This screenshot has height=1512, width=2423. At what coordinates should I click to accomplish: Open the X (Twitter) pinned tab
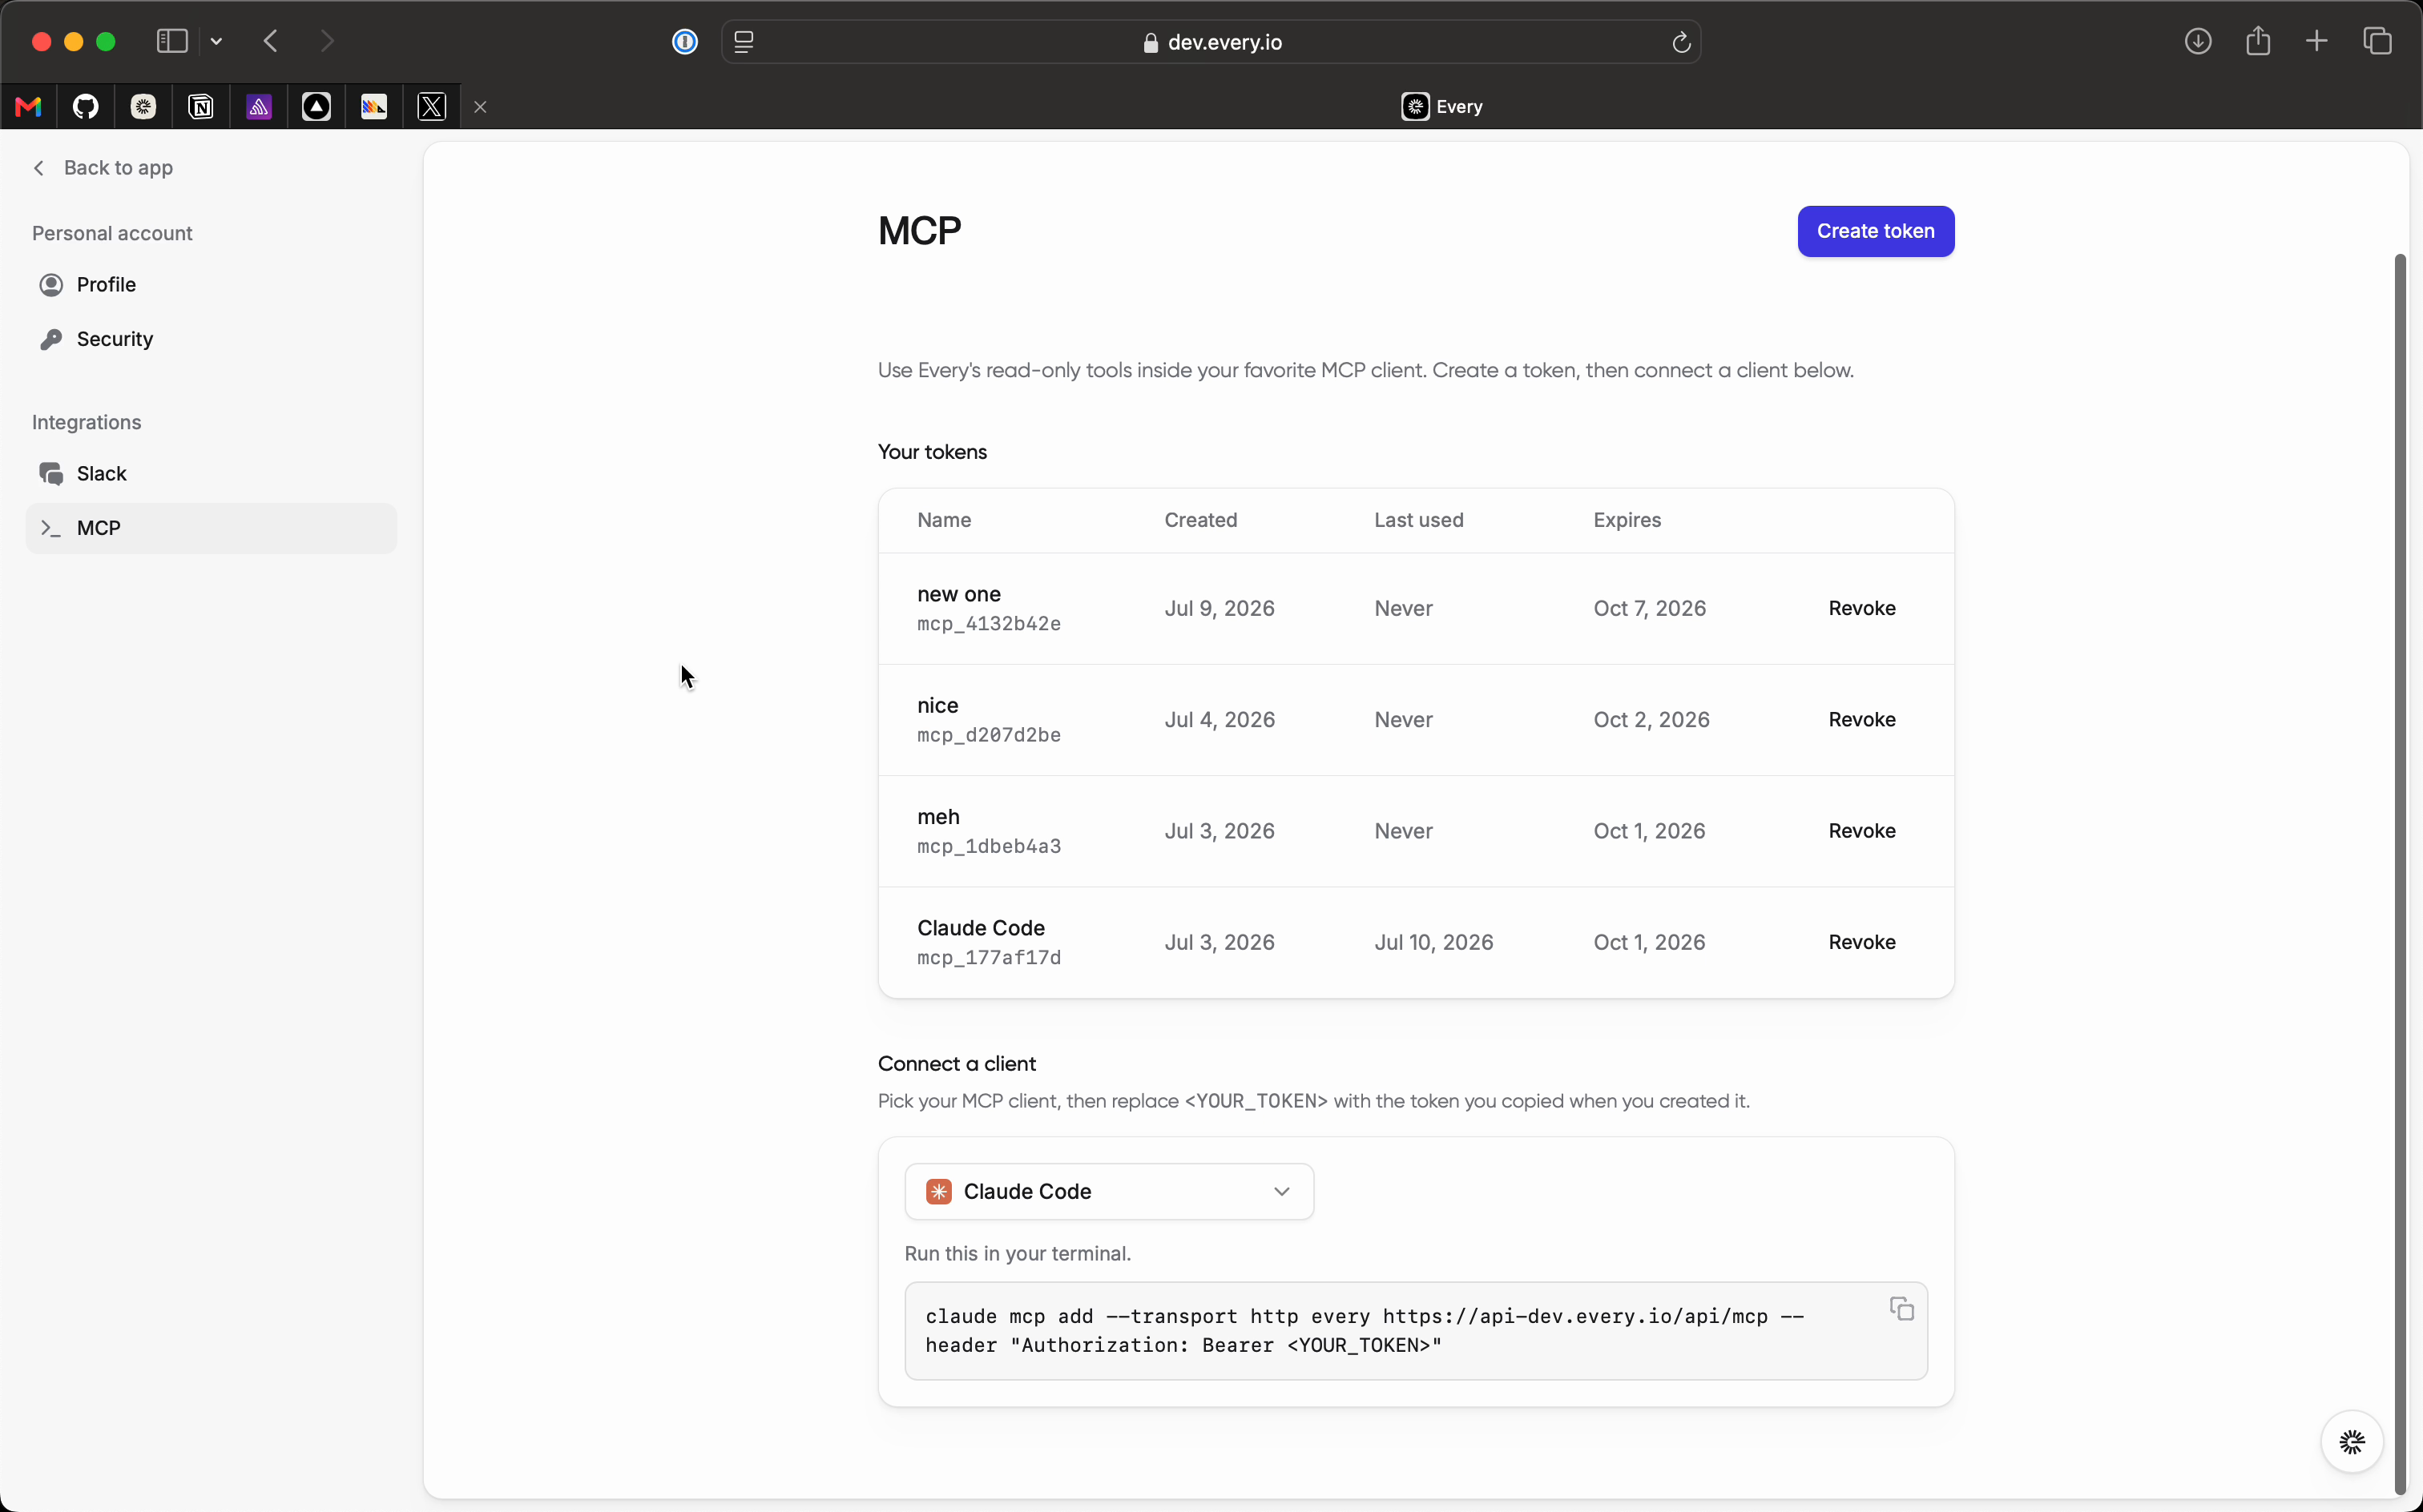tap(432, 107)
